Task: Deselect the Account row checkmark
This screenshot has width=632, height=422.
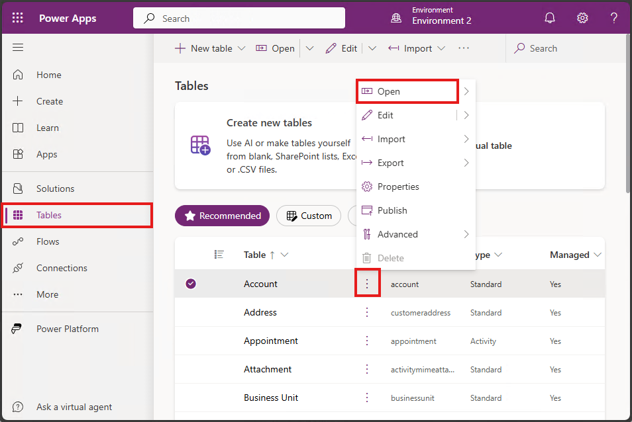Action: click(191, 284)
